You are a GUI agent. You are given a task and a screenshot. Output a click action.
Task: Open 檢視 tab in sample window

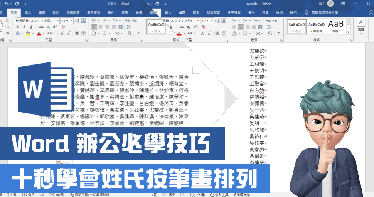pyautogui.click(x=279, y=12)
